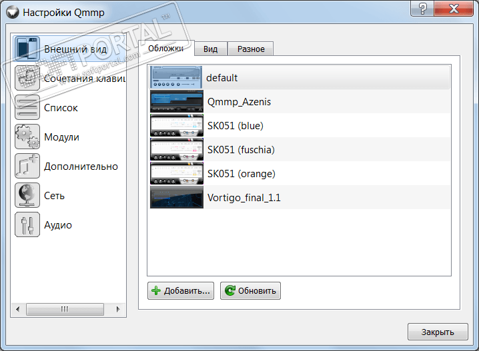Click the sidebar scroll right arrow
This screenshot has height=351, width=479.
[x=118, y=309]
